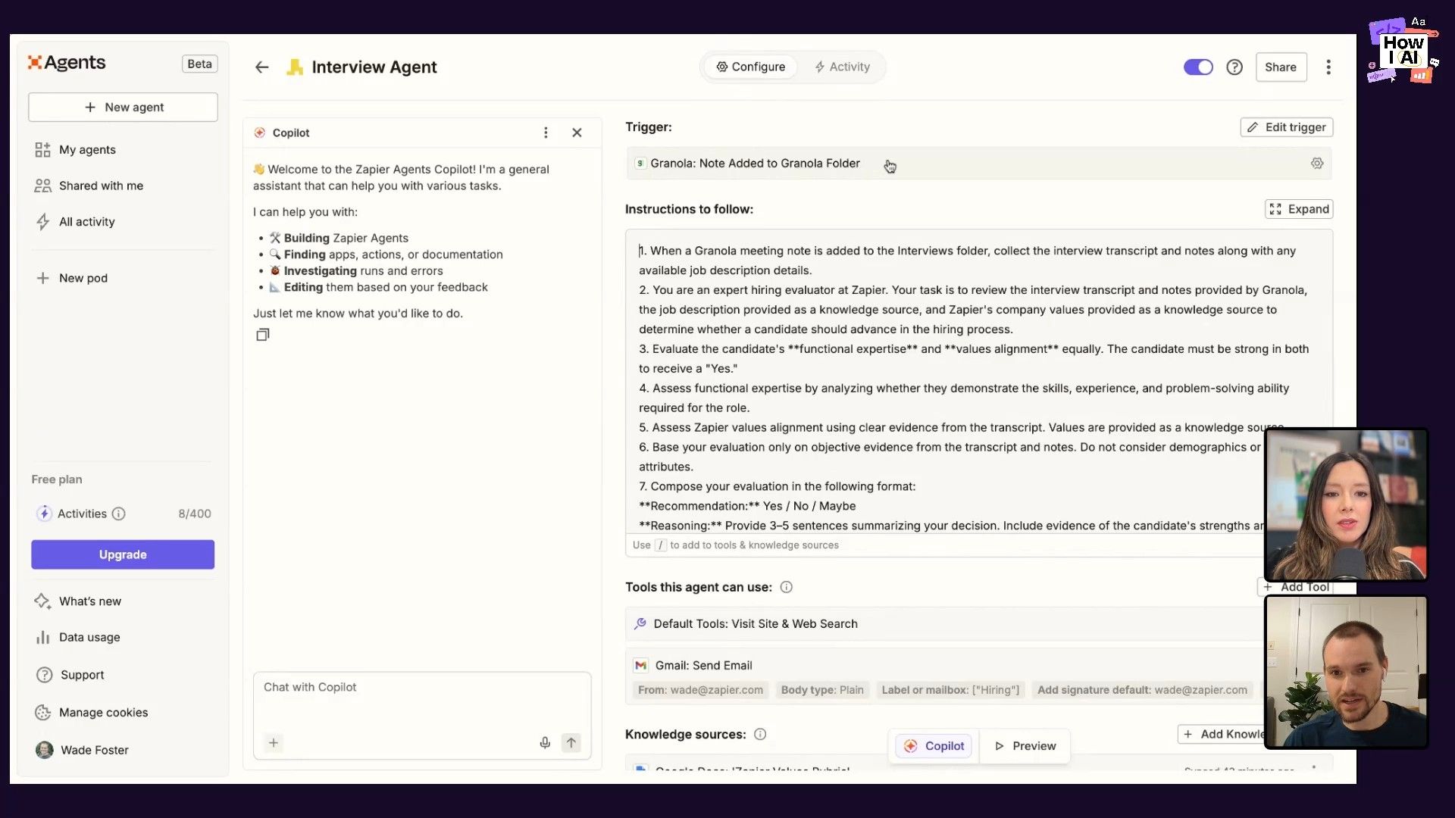Copy the Copilot welcome message

[262, 335]
